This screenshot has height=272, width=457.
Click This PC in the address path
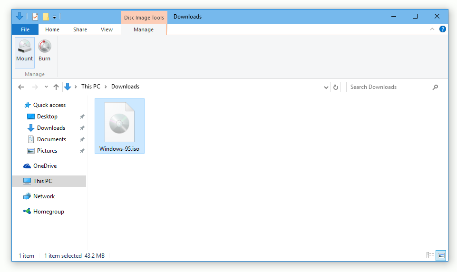[x=91, y=87]
